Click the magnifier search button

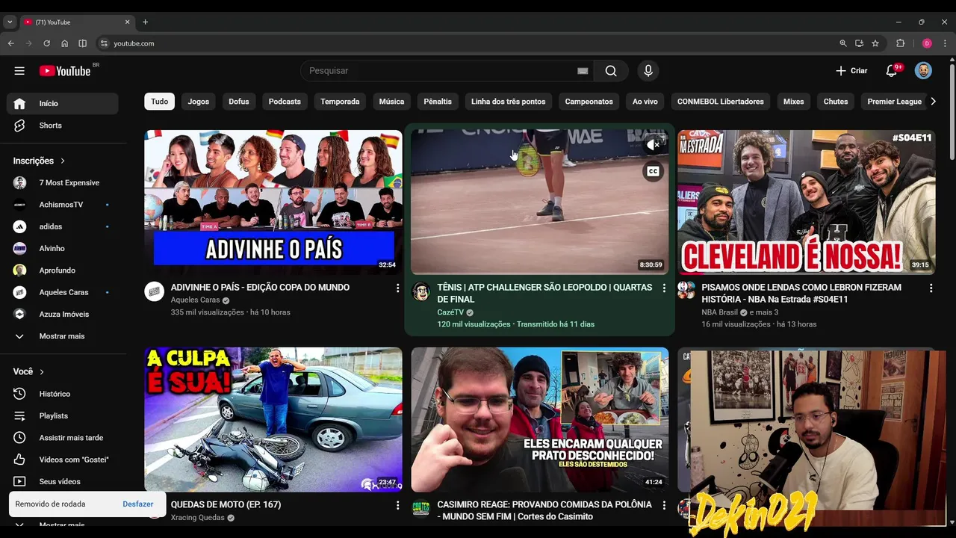[x=611, y=71]
